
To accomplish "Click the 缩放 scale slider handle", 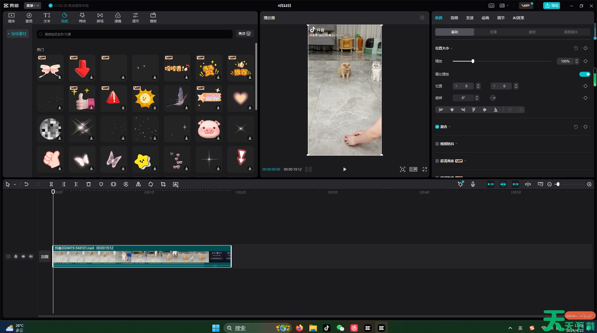I will 473,61.
